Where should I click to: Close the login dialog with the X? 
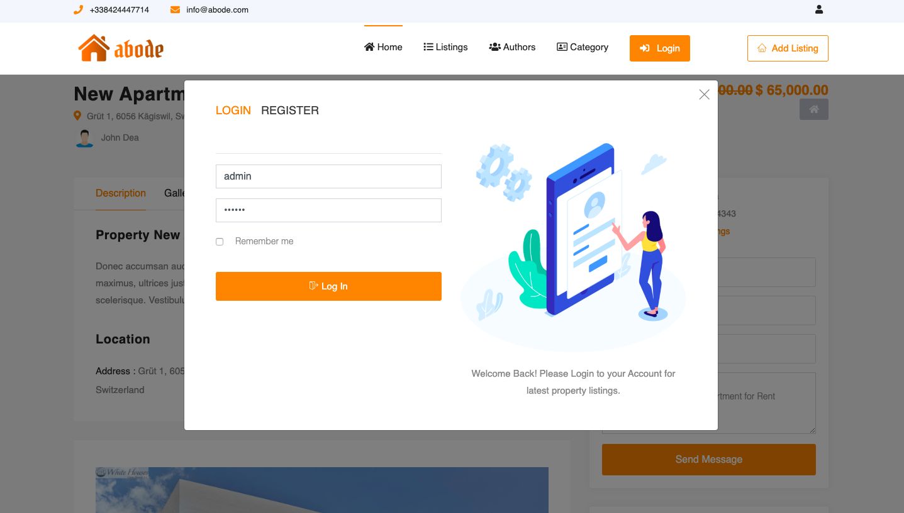pyautogui.click(x=704, y=94)
